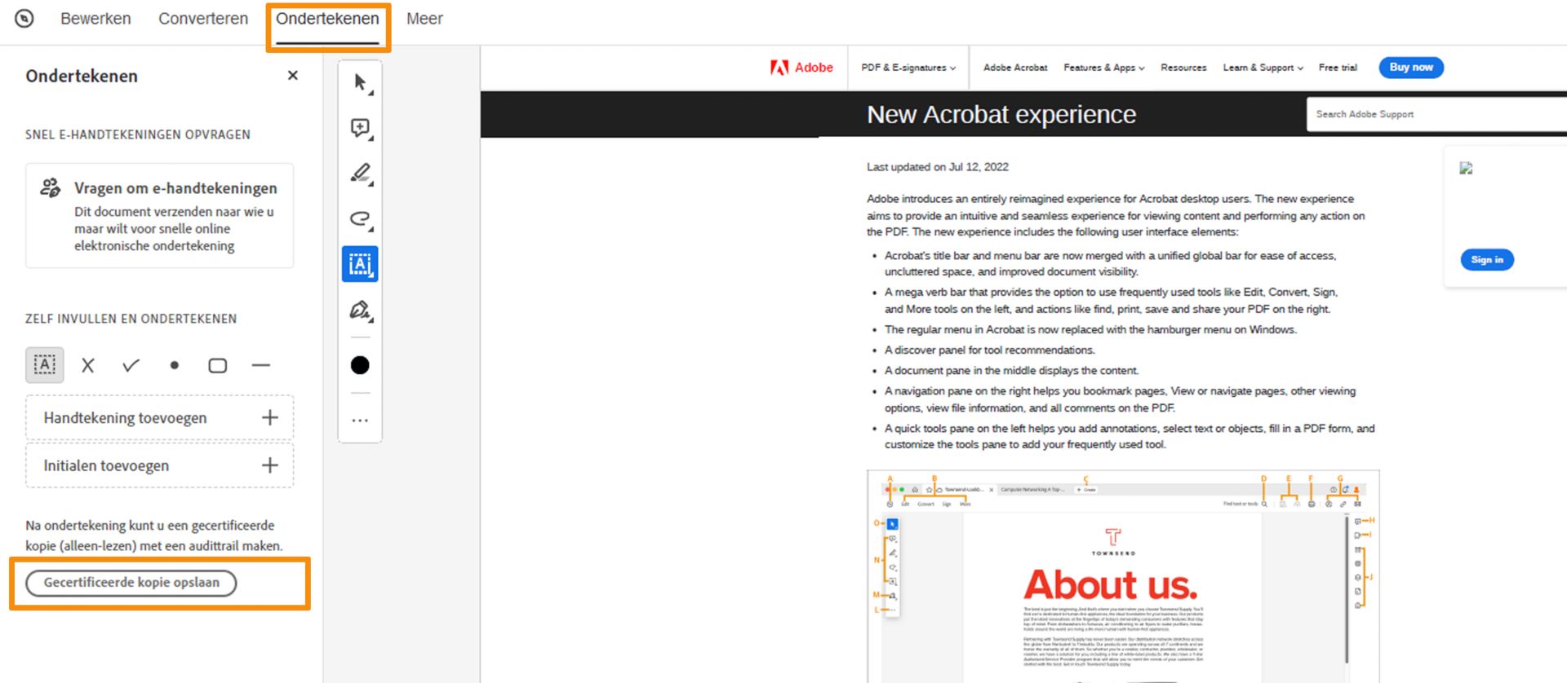The image size is (1567, 683).
Task: Open more tools ellipsis in quick toolbar
Action: (x=360, y=421)
